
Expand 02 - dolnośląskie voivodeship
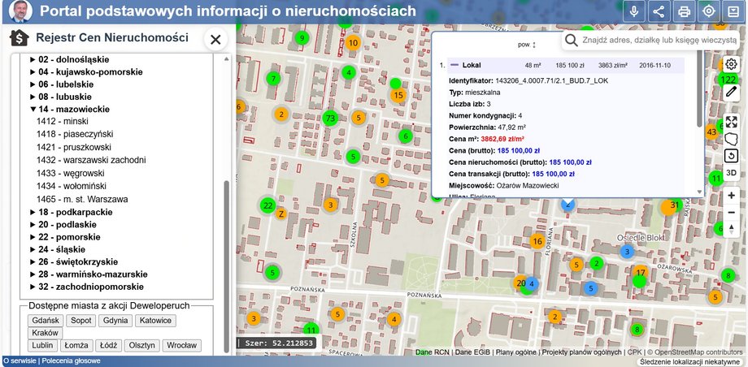coord(33,59)
